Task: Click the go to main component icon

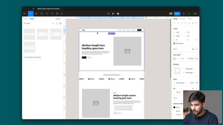Action: point(193,49)
